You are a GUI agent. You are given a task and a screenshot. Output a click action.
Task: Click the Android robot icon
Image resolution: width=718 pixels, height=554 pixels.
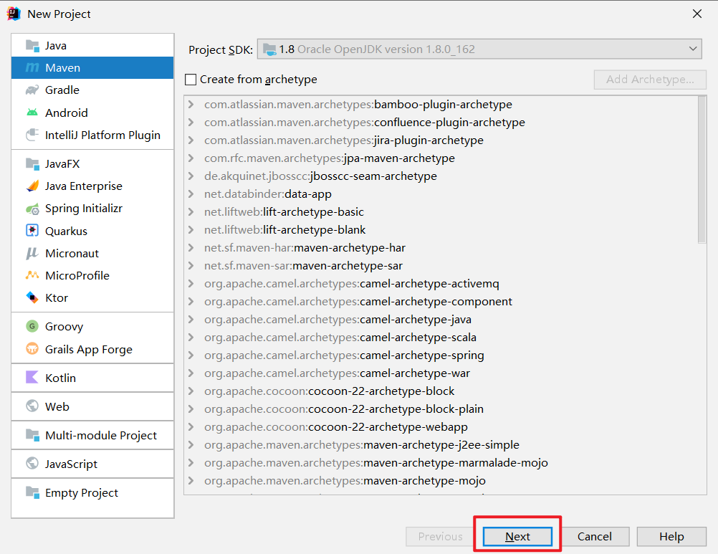(x=32, y=113)
